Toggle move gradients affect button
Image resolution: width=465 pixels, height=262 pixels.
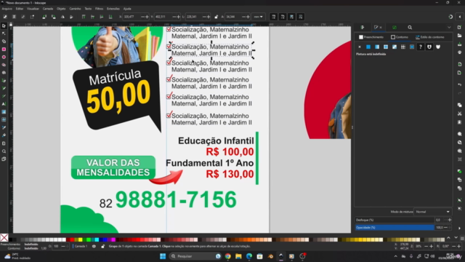tap(291, 17)
